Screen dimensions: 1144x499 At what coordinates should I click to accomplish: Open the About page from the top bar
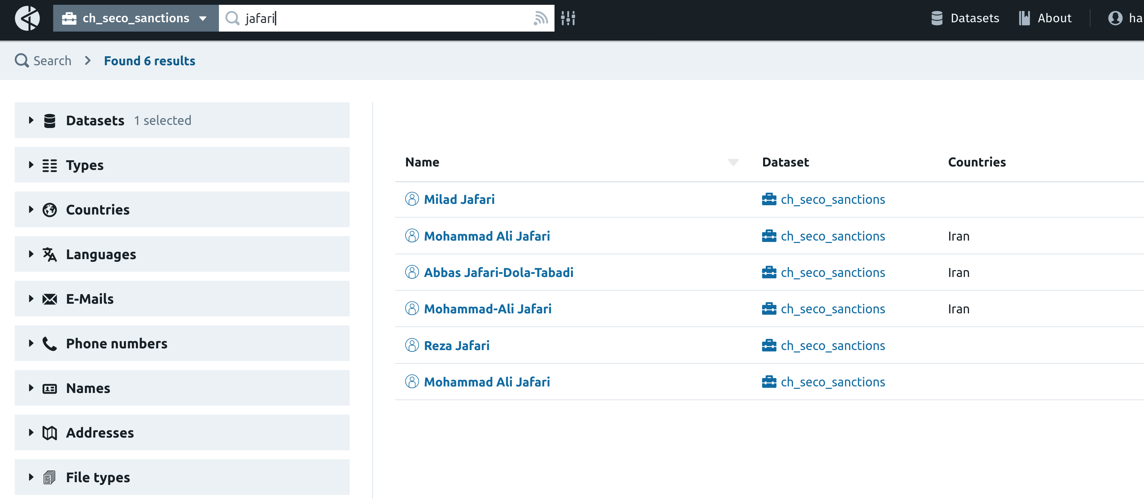[1046, 18]
